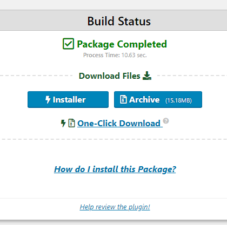Click the 15.18MB size label on Archive
227x225 pixels.
click(x=178, y=100)
